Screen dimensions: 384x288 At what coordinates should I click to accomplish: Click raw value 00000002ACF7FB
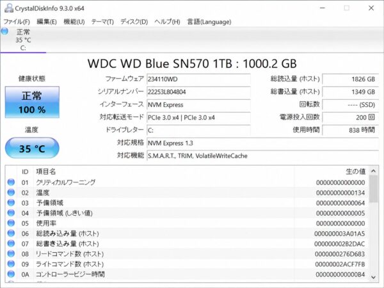(x=340, y=264)
